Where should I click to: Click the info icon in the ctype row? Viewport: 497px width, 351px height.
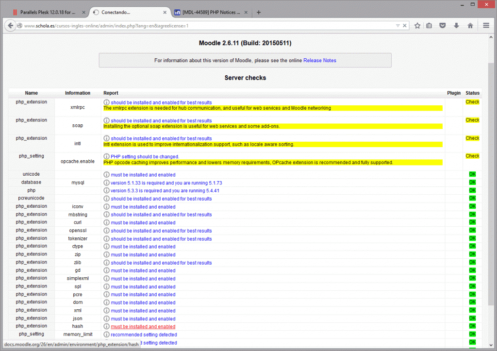[106, 247]
